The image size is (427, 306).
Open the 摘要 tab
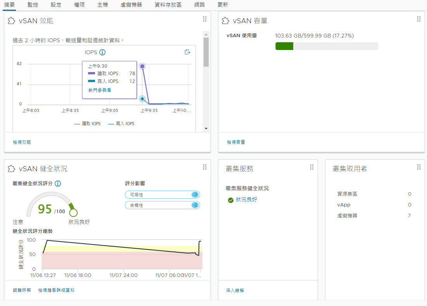pos(10,5)
